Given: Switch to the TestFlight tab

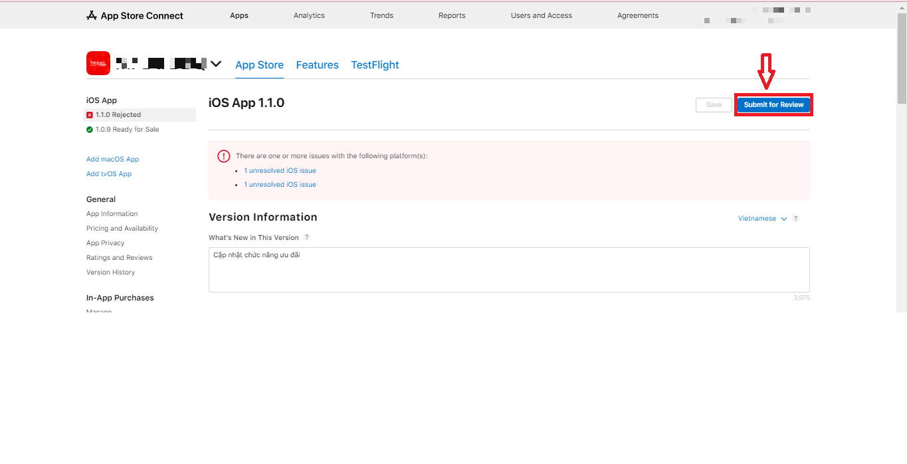Looking at the screenshot, I should pos(375,65).
